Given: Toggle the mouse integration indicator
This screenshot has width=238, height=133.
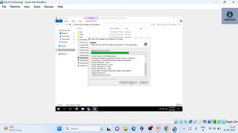Looking at the screenshot, I should tap(219, 122).
